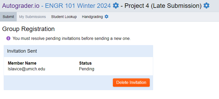Click the Status column heading

(85, 63)
